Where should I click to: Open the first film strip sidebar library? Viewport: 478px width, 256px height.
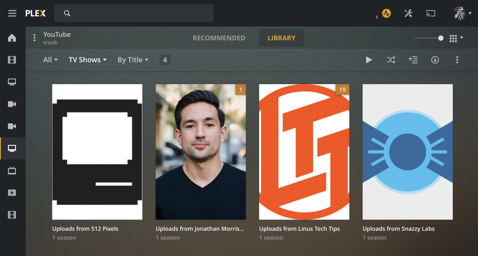tap(12, 60)
